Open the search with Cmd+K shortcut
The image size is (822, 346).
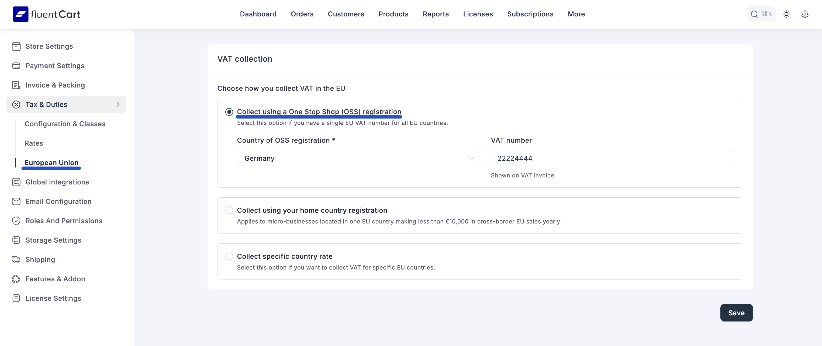(x=761, y=14)
